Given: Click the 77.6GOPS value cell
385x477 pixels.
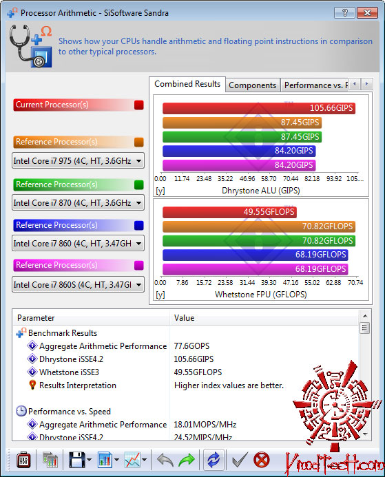Looking at the screenshot, I should click(x=191, y=346).
